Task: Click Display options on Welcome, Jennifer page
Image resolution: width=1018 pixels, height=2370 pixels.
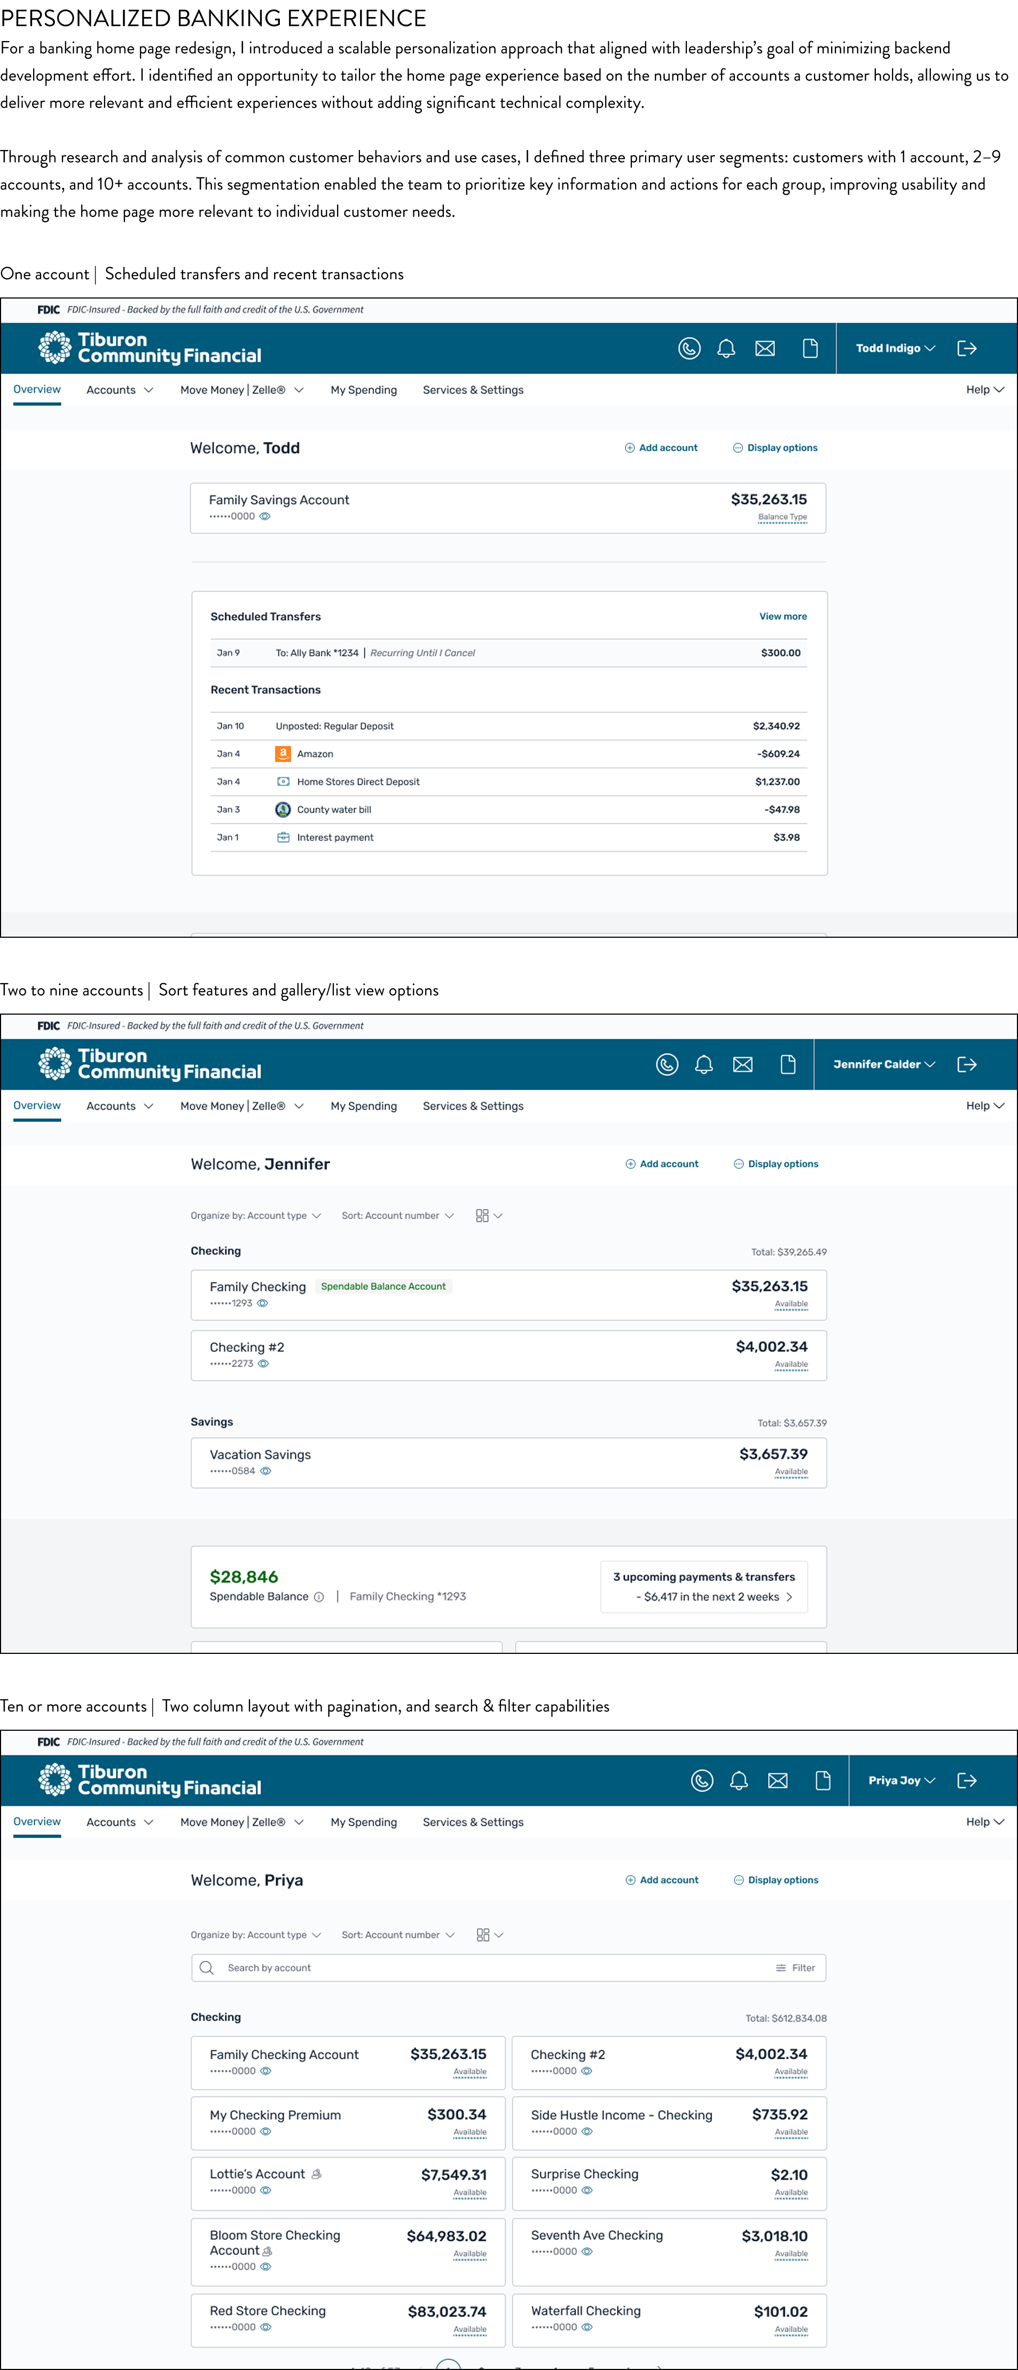Action: click(776, 1164)
